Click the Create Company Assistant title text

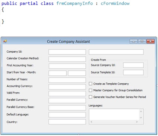(x=69, y=41)
